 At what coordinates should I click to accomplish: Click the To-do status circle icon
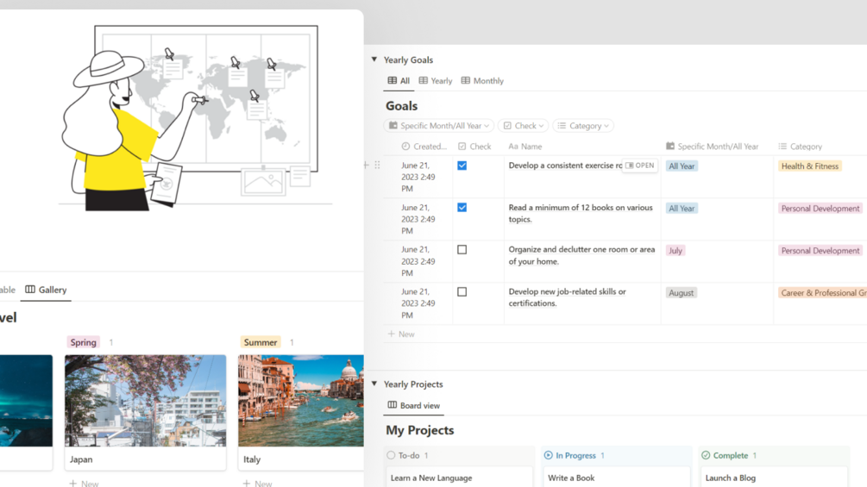[391, 455]
